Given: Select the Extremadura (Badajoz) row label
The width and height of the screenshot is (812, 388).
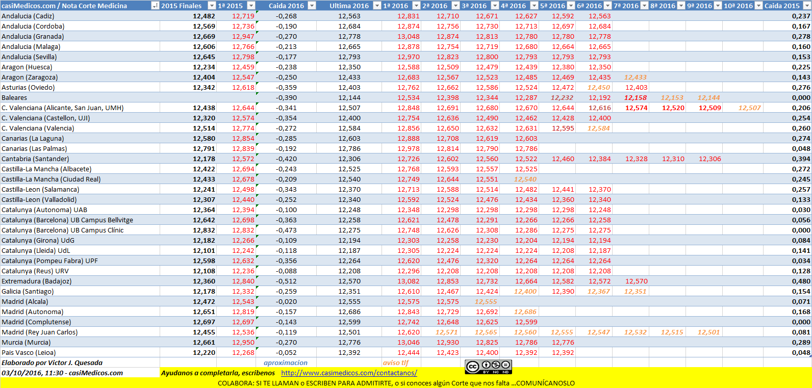Looking at the screenshot, I should point(37,281).
